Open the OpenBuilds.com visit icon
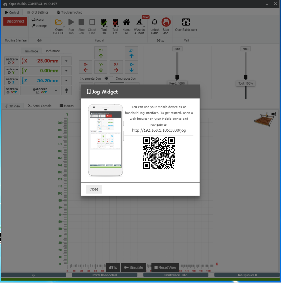Image resolution: width=281 pixels, height=283 pixels. (186, 22)
